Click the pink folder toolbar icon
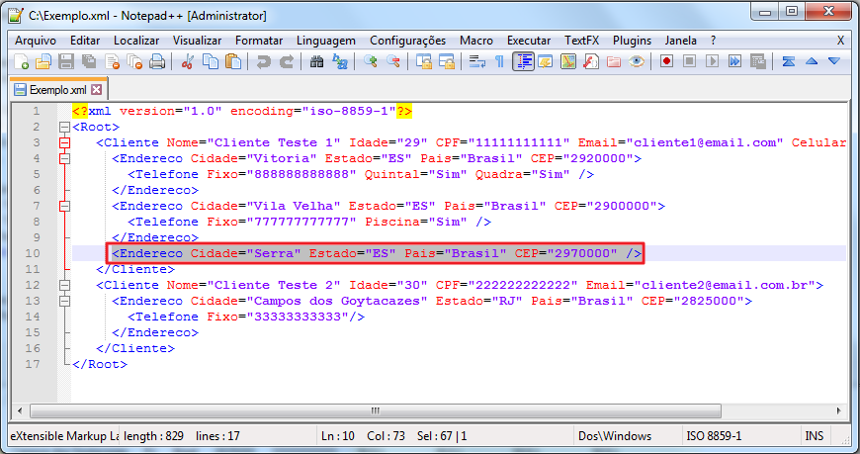This screenshot has height=454, width=860. [x=614, y=61]
